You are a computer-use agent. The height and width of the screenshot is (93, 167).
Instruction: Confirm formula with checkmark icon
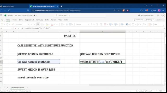[x=19, y=28]
